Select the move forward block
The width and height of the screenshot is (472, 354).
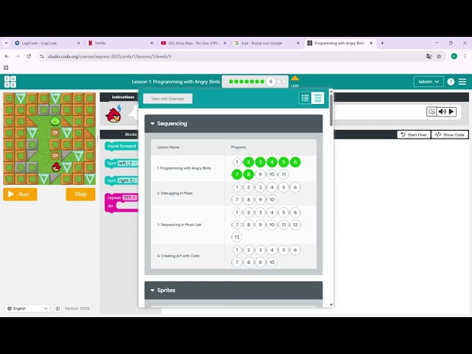point(122,146)
